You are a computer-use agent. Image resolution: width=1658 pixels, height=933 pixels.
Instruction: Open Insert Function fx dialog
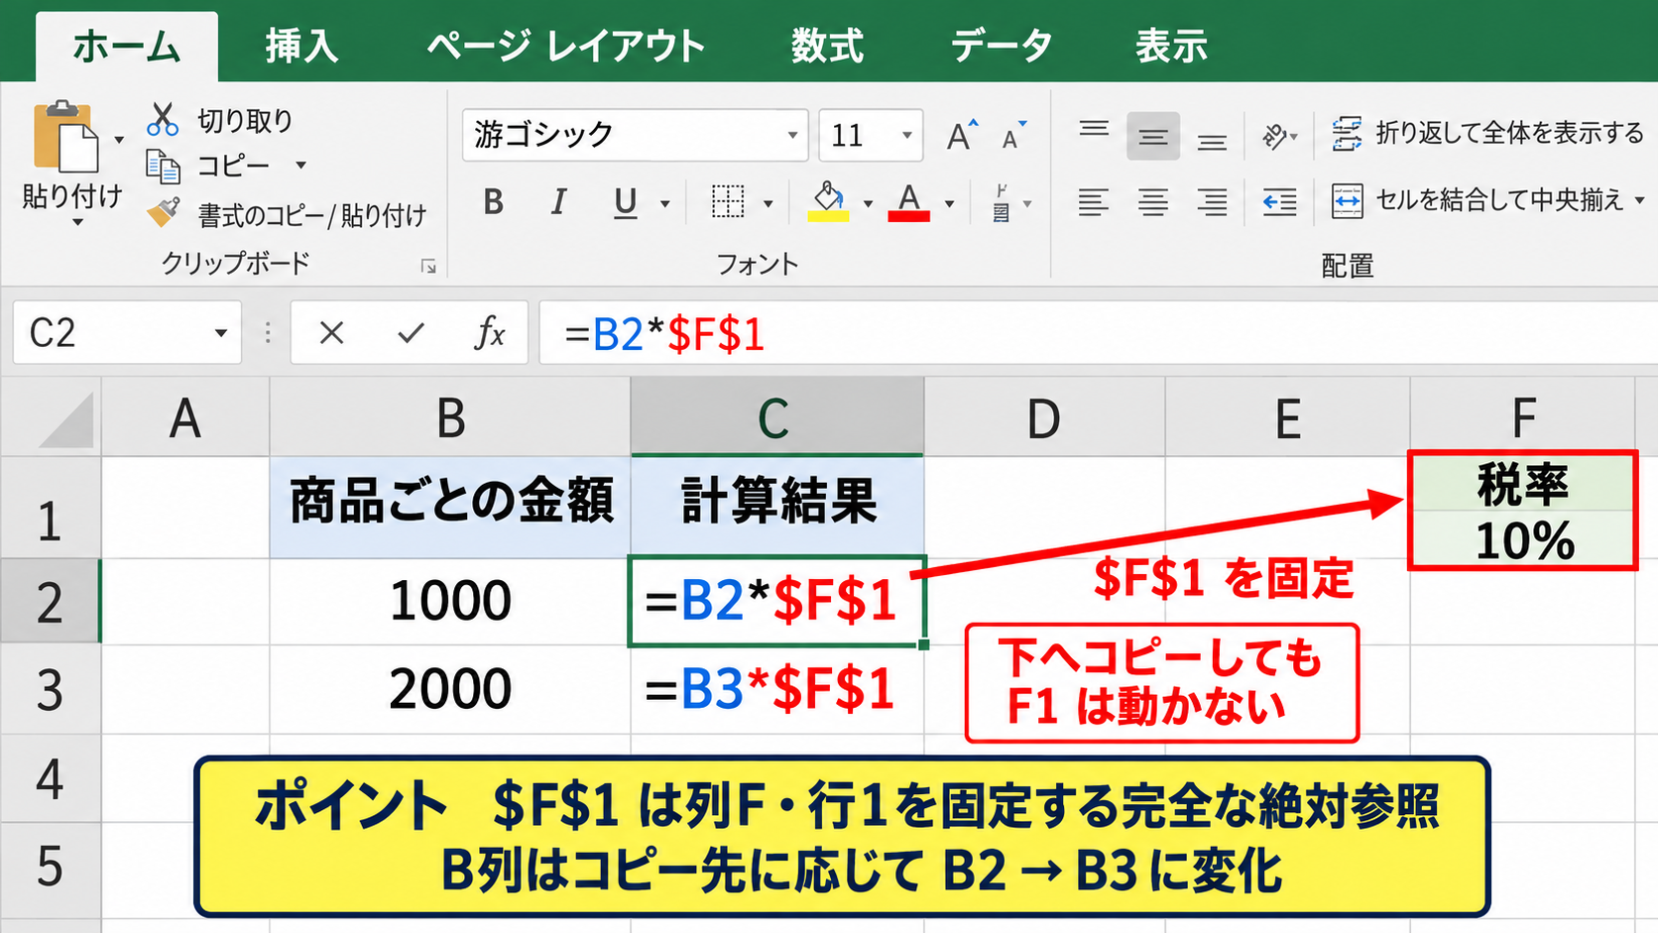click(x=490, y=333)
